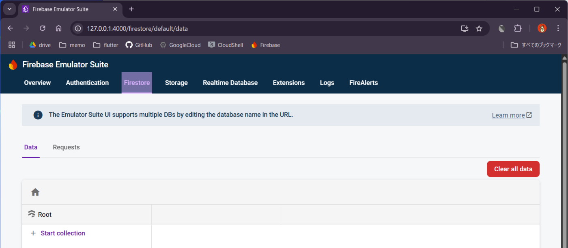Switch to the Authentication tab

coord(87,83)
